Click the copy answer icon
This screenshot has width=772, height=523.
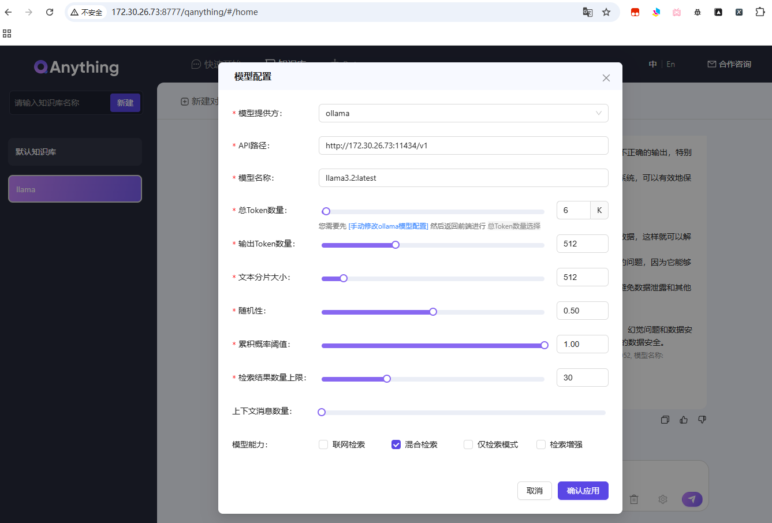665,420
